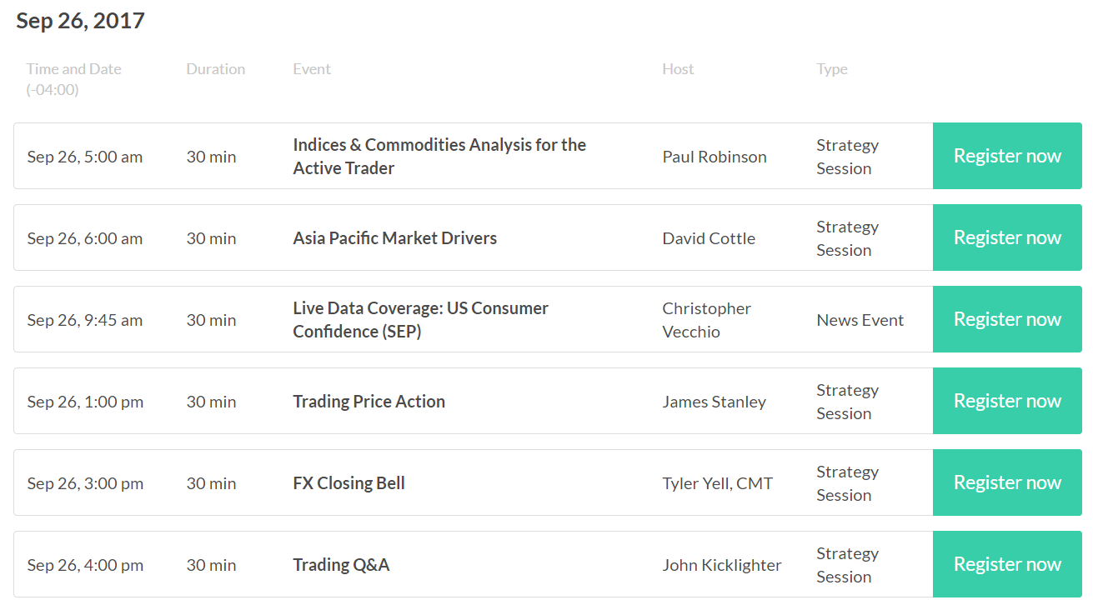1093x605 pixels.
Task: Click host name David Cottle
Action: (x=709, y=238)
